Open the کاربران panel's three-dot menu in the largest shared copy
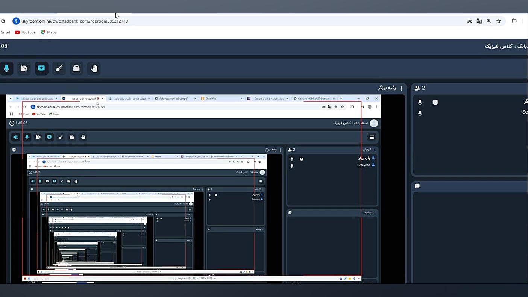 click(x=375, y=150)
